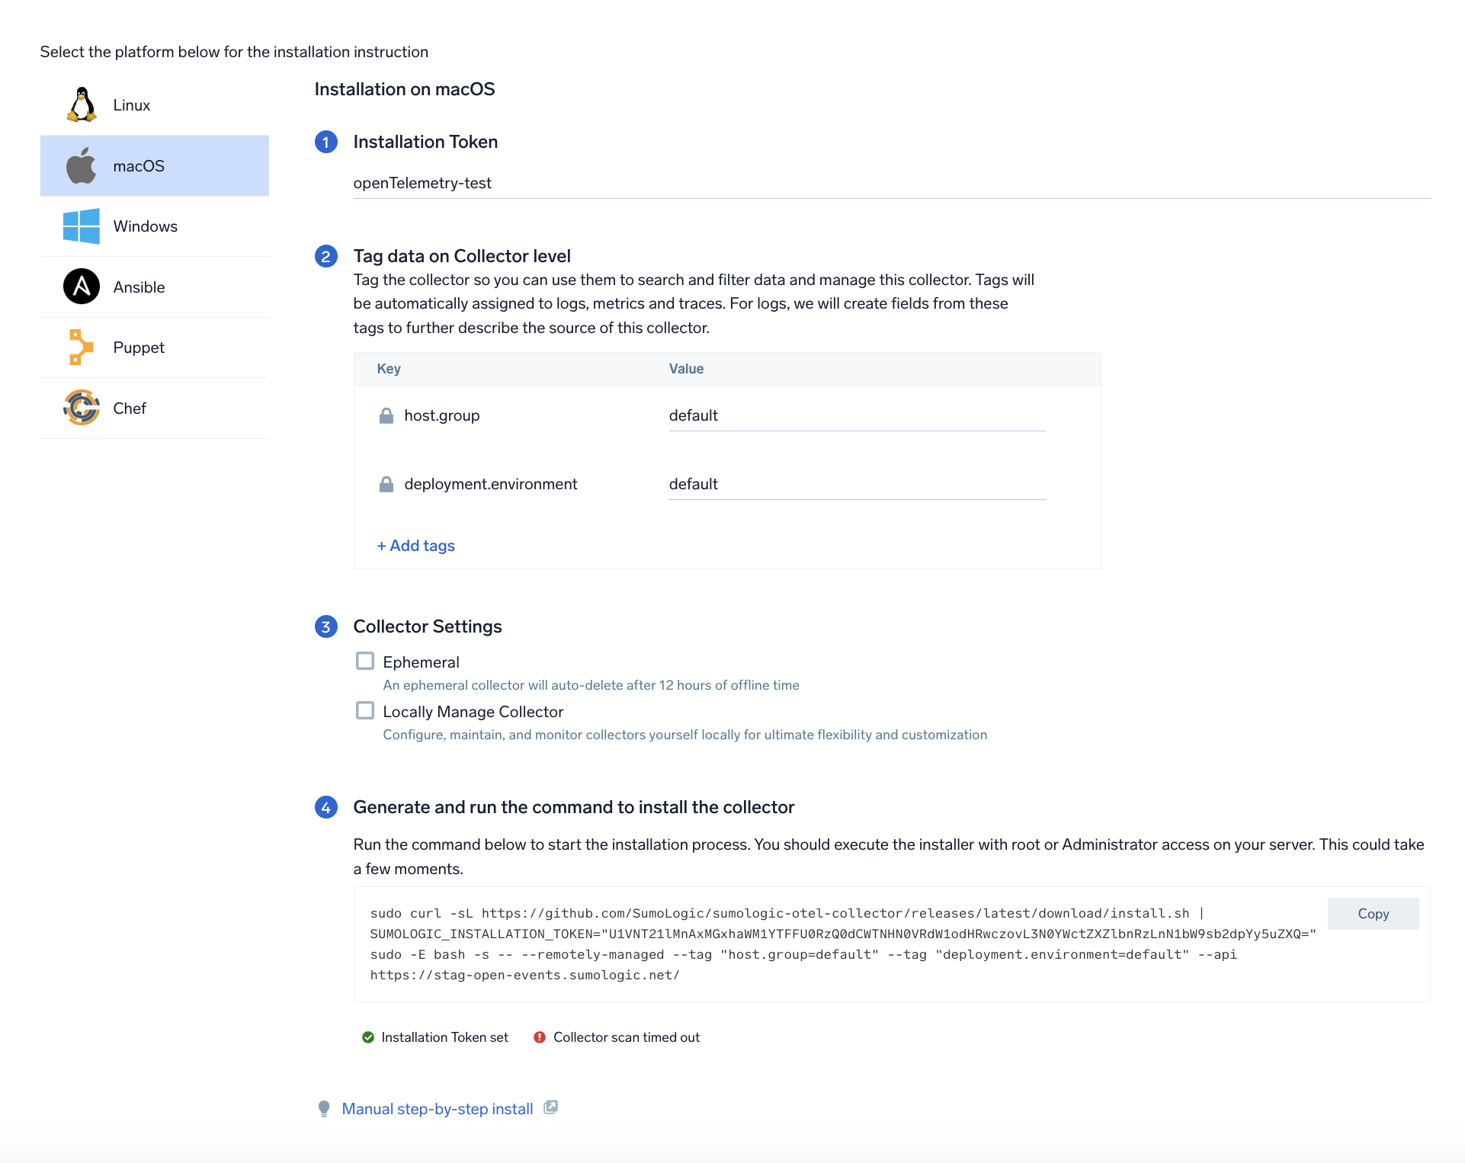Open Manual step-by-step install link
1465x1163 pixels.
(437, 1109)
